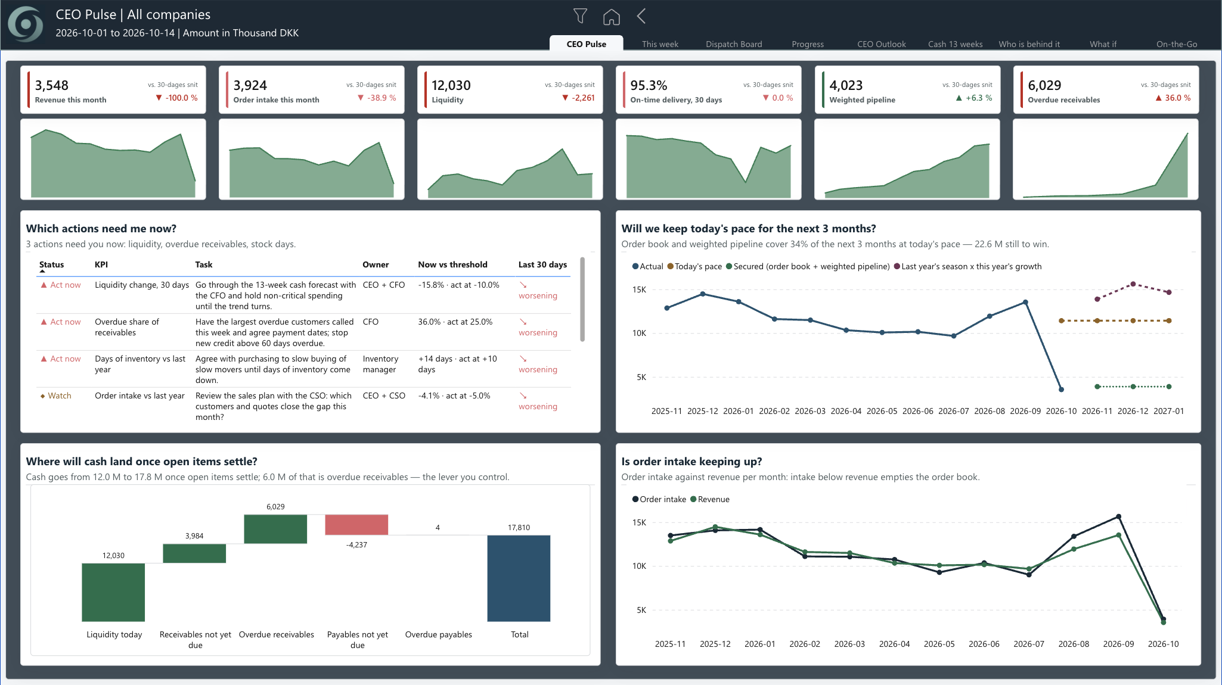The width and height of the screenshot is (1222, 685).
Task: Click the On-time delivery KPI card
Action: 709,89
